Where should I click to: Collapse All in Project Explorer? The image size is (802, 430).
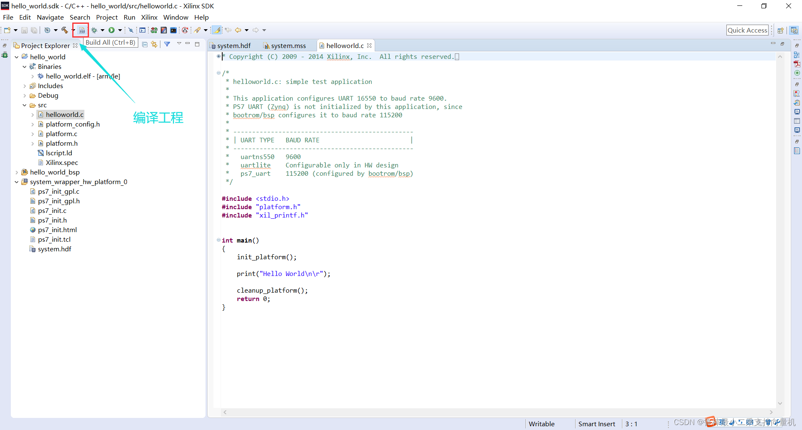pyautogui.click(x=145, y=44)
